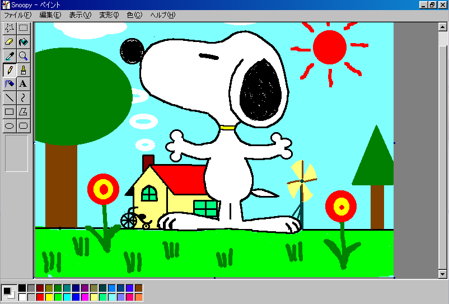Open the 色(C) menu
This screenshot has width=449, height=304.
click(134, 15)
